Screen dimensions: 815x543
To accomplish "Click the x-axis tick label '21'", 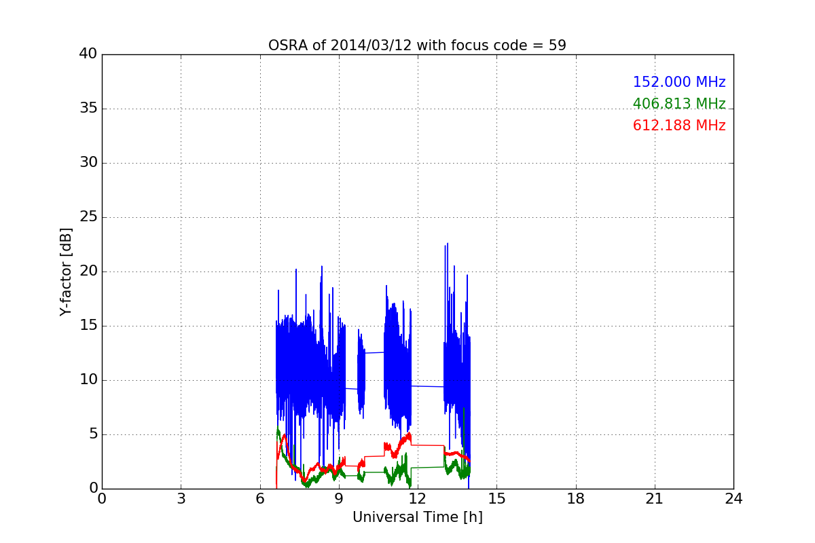I will click(655, 499).
